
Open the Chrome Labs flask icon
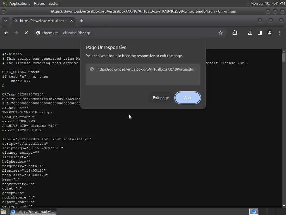pyautogui.click(x=249, y=33)
